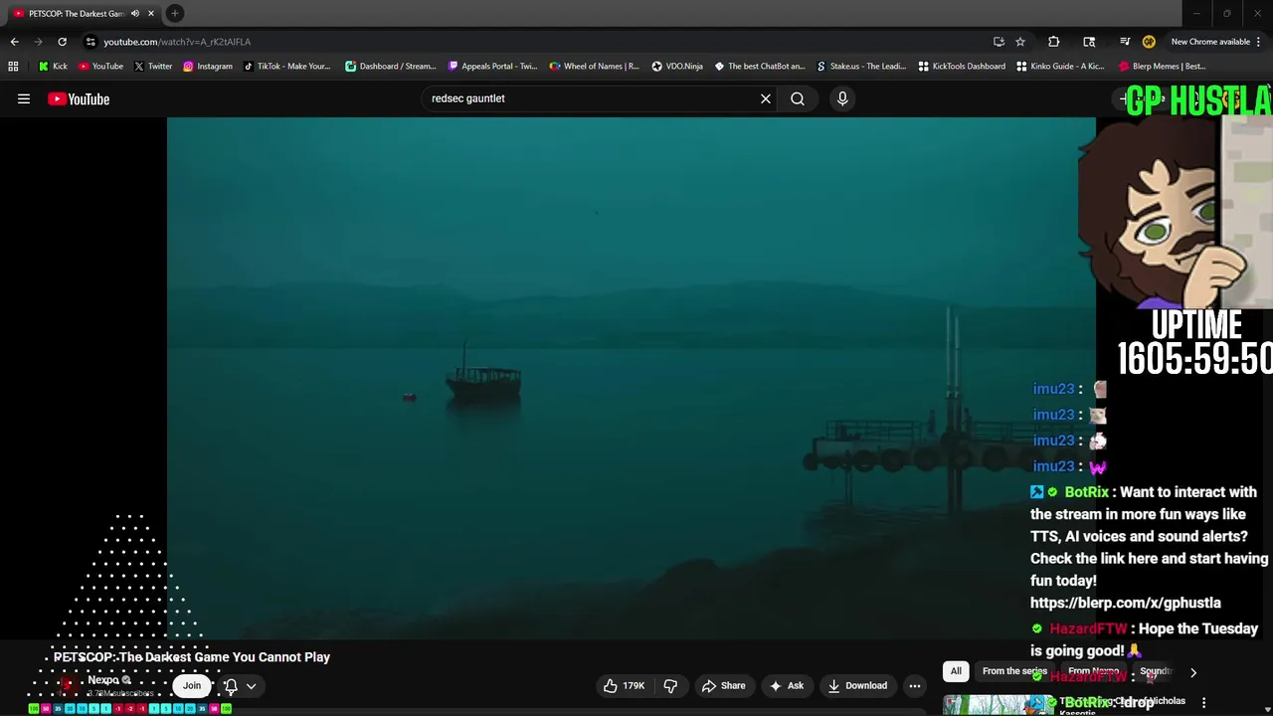Open more actions three-dot menu
1273x716 pixels.
tap(915, 685)
